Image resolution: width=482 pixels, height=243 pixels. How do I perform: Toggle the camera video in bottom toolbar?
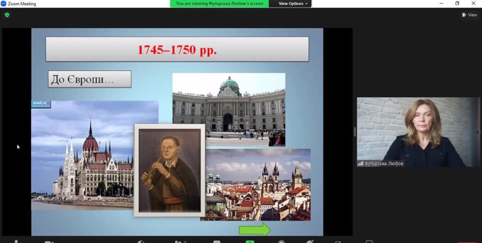click(x=48, y=241)
